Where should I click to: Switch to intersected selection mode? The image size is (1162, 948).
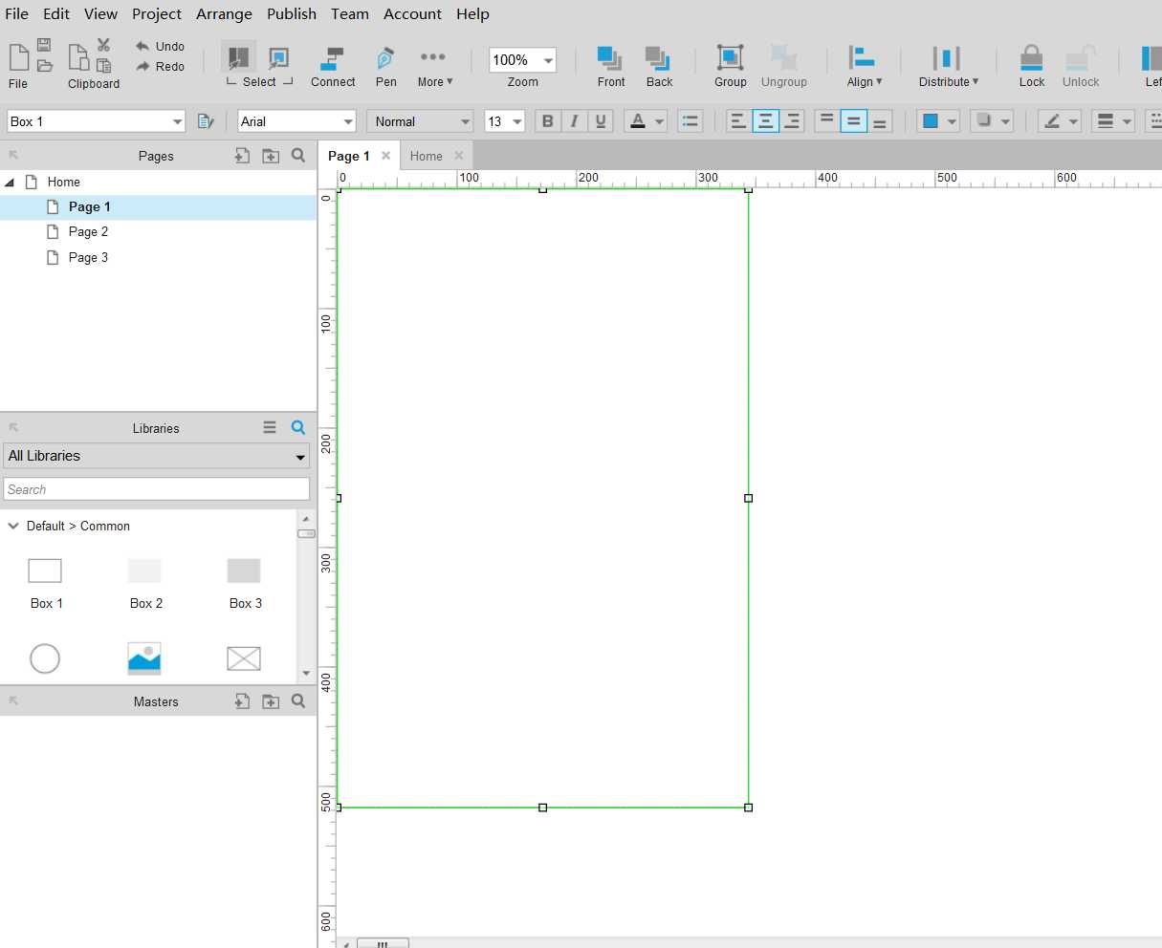[x=238, y=57]
